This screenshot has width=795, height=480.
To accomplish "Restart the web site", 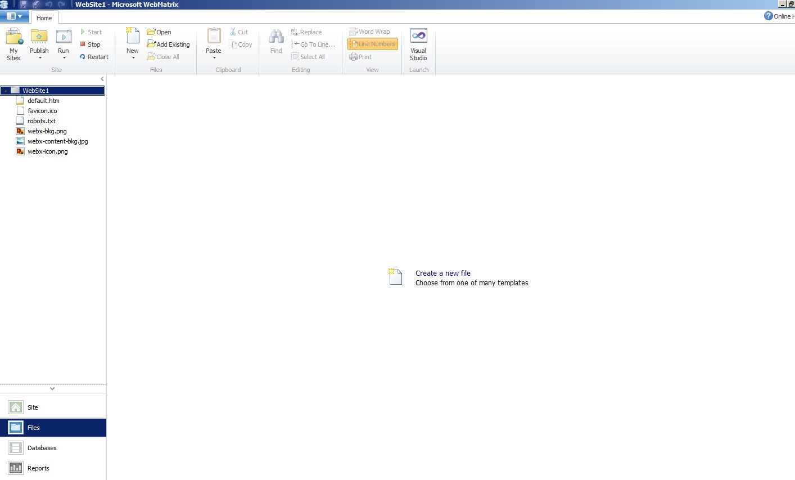I will tap(94, 57).
